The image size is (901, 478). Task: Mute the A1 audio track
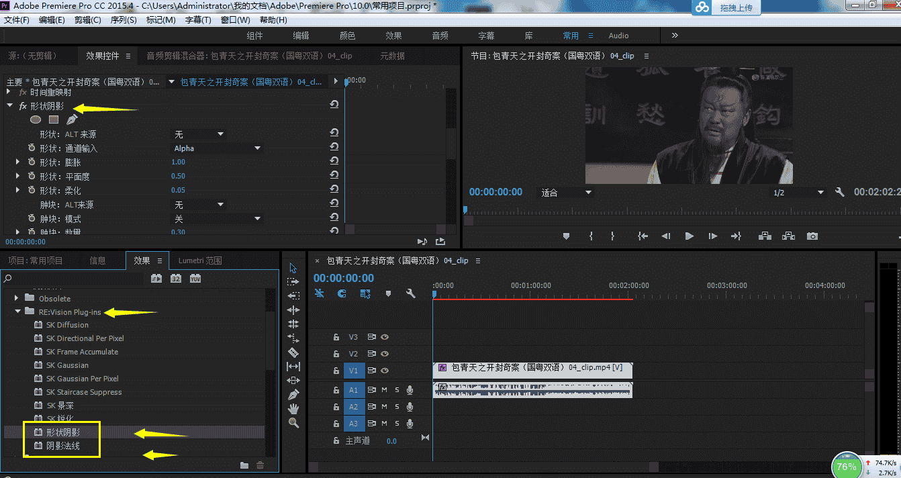click(x=383, y=390)
